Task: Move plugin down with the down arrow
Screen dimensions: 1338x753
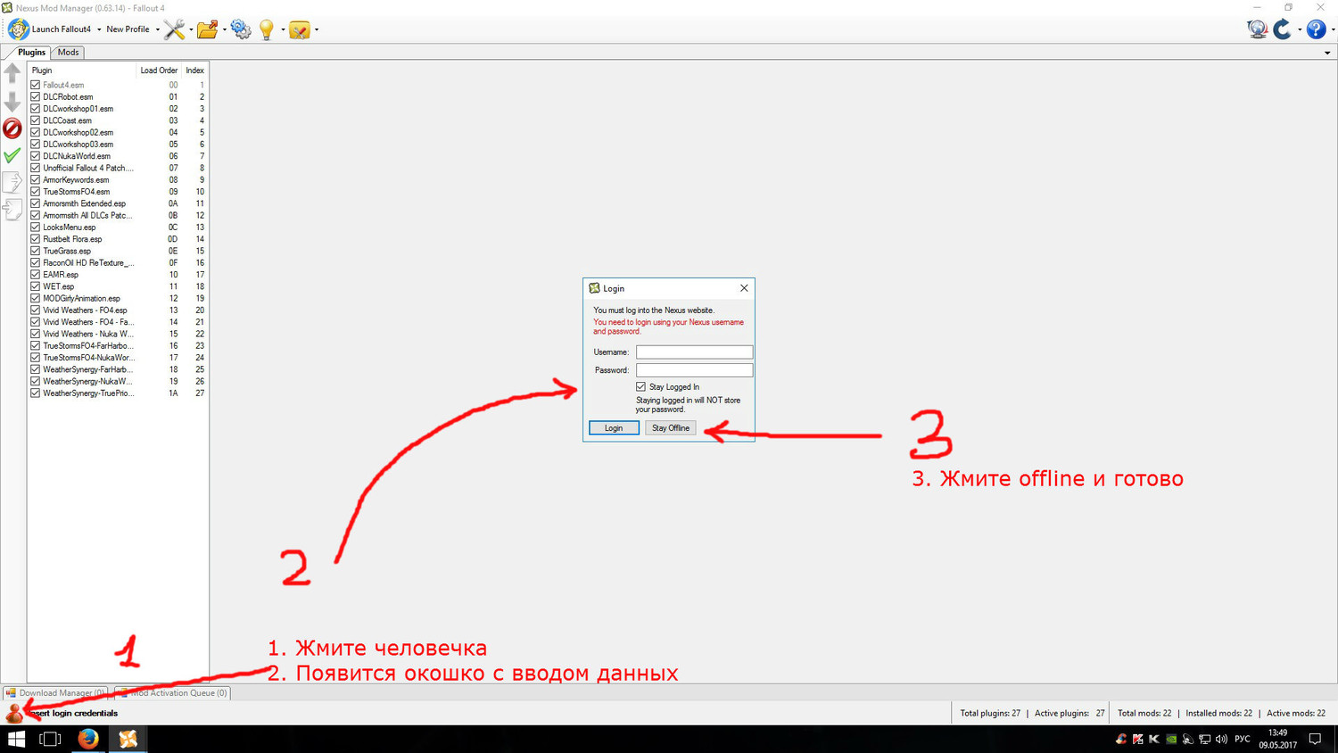Action: pos(12,102)
